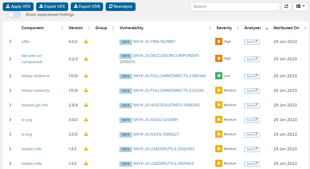Open hosted-git-info component link

coord(35,105)
